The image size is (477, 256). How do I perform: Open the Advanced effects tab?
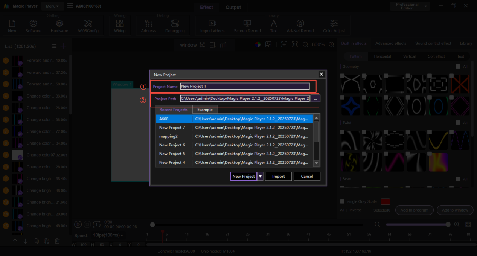(391, 43)
